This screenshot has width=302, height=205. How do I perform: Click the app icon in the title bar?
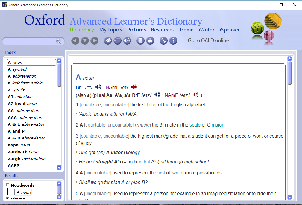4,5
